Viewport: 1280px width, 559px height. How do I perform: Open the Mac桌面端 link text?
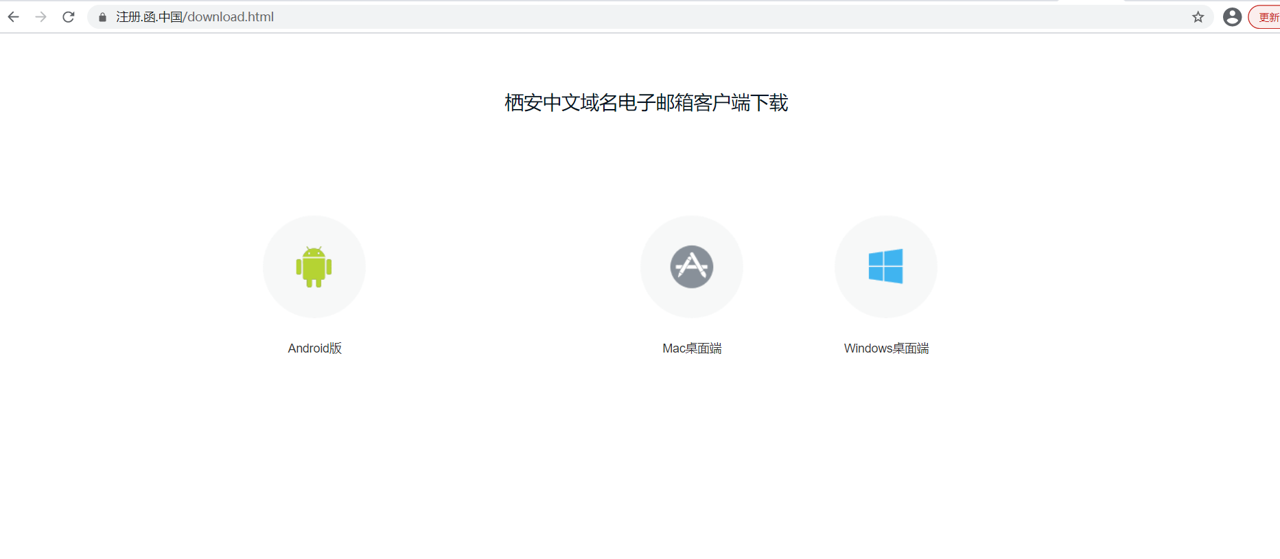[x=692, y=348]
